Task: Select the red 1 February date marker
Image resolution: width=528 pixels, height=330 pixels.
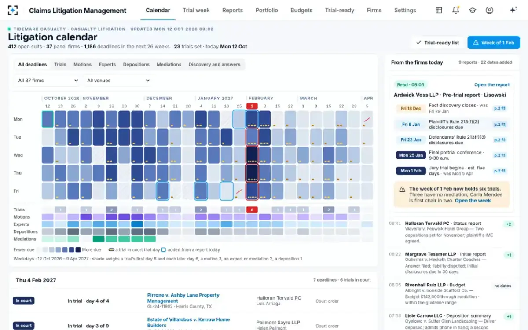Action: click(x=252, y=106)
